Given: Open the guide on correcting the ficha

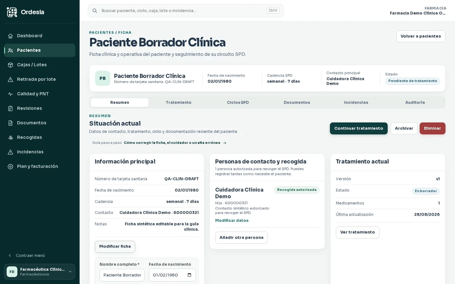Looking at the screenshot, I should pyautogui.click(x=175, y=143).
